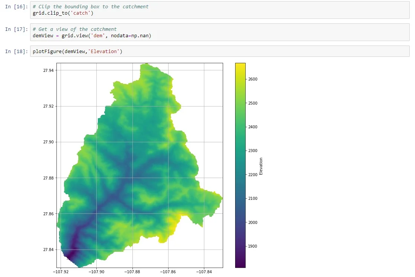Click the In [16]: prompt label

pos(17,7)
